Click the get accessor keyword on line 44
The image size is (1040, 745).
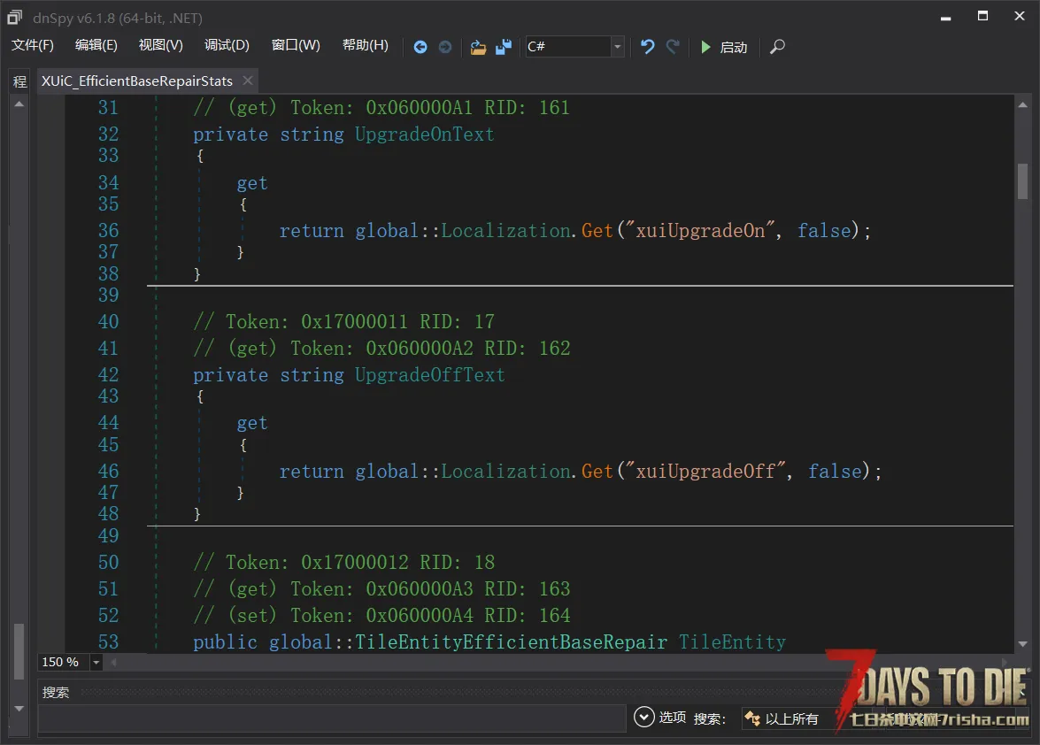click(x=252, y=423)
